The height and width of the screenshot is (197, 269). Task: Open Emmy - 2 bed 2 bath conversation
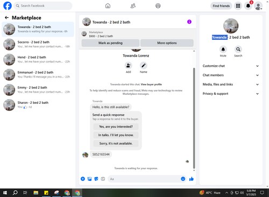click(x=38, y=90)
